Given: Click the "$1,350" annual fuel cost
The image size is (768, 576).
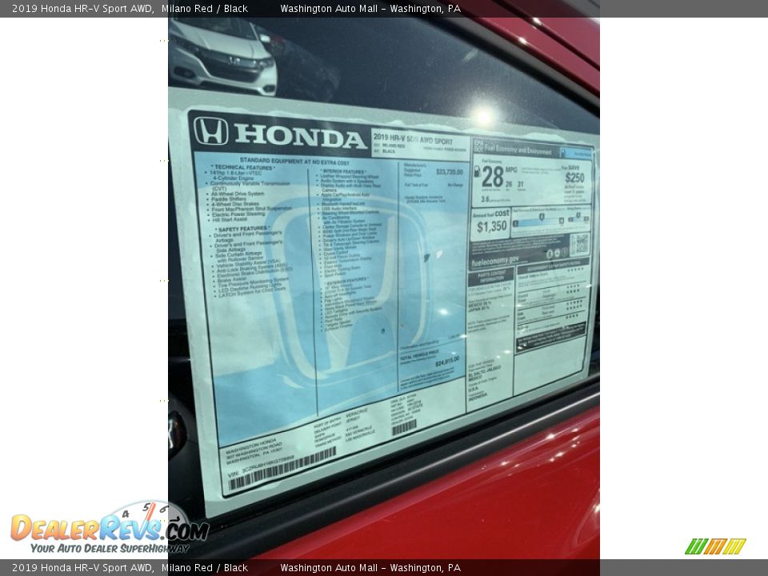Looking at the screenshot, I should point(491,226).
